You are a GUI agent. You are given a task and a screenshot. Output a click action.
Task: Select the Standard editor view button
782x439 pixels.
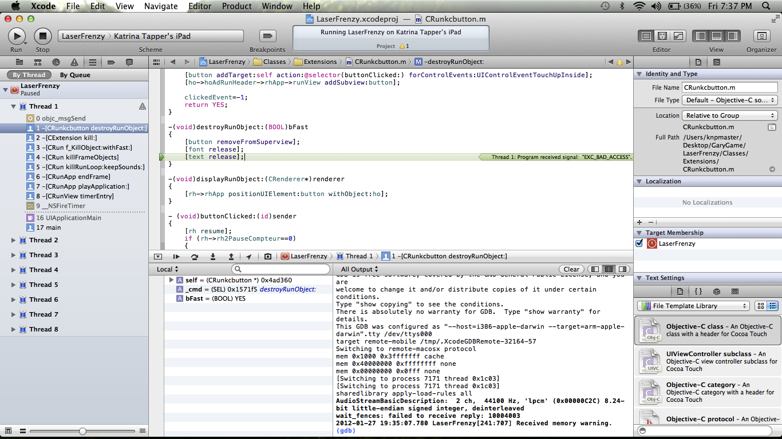tap(646, 36)
